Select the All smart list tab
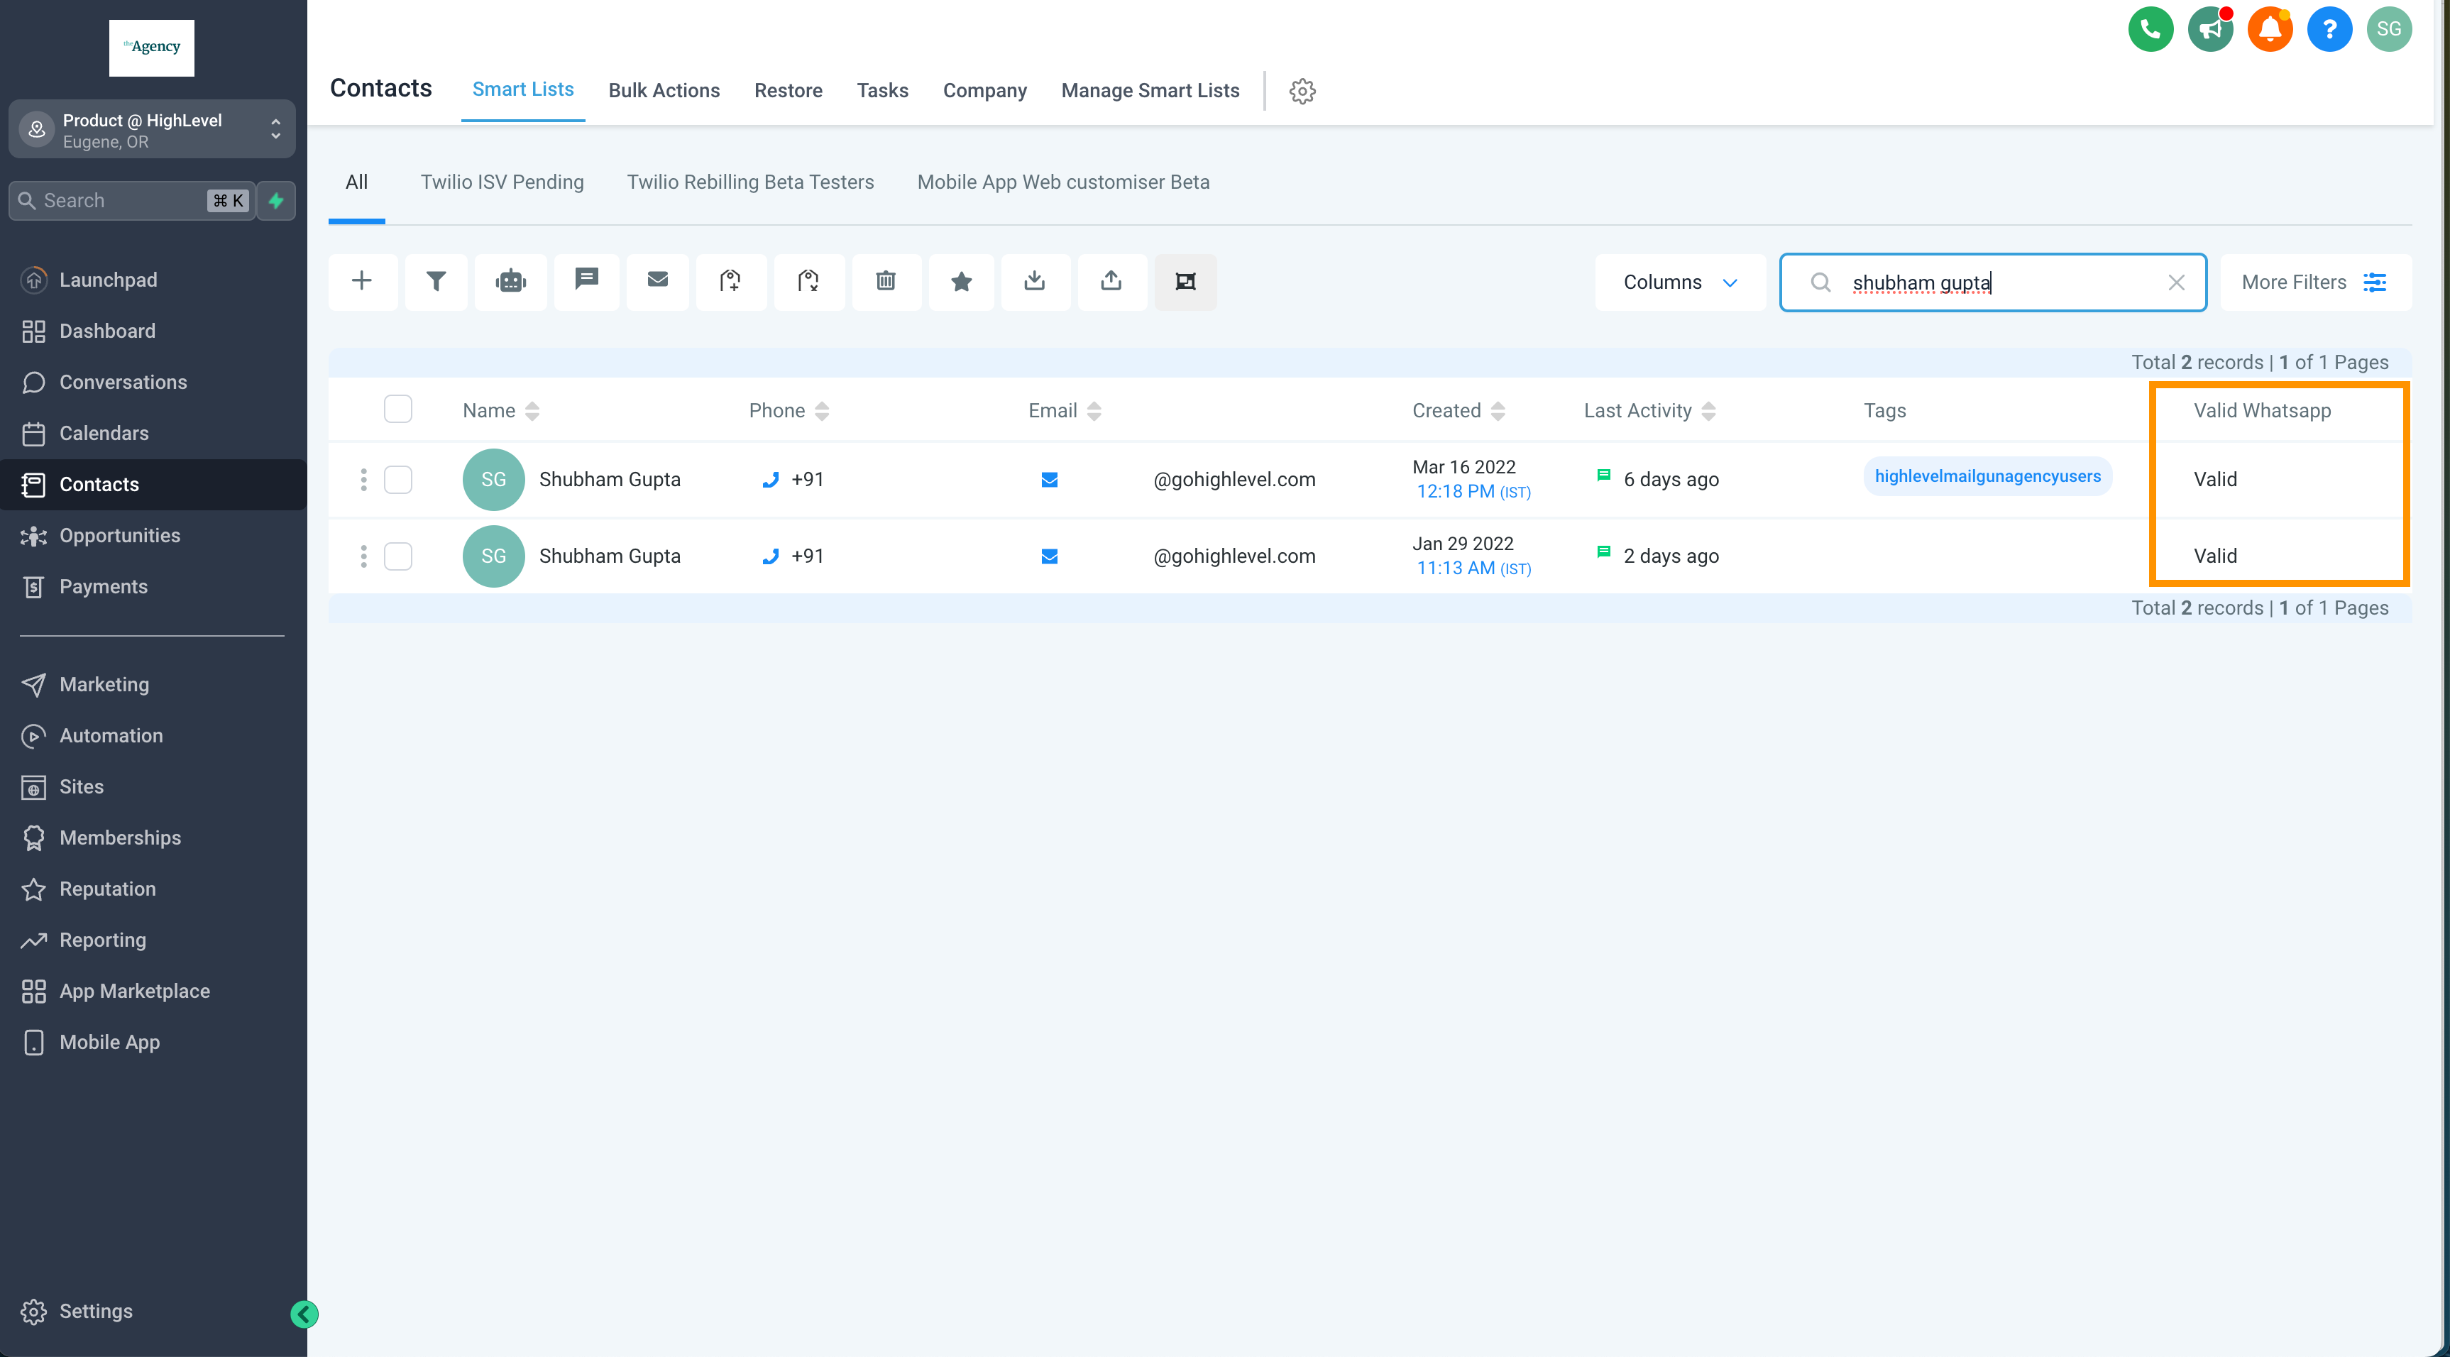Viewport: 2450px width, 1357px height. click(x=357, y=182)
